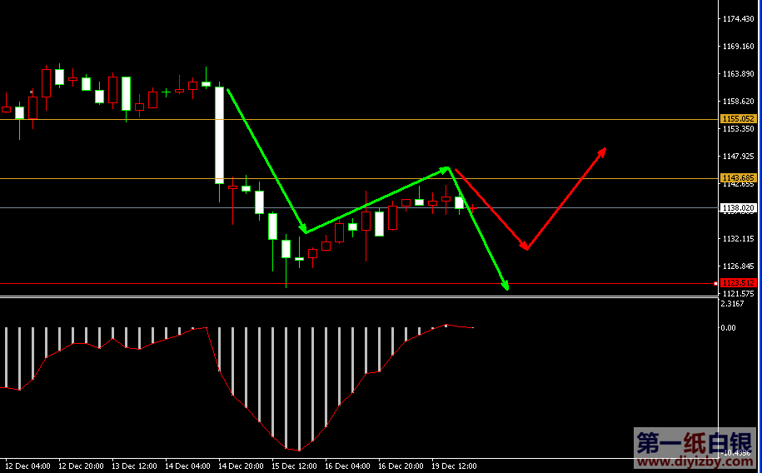Click the 2.3167 indicator scale value
Viewport: 762px width, 473px height.
(x=733, y=304)
